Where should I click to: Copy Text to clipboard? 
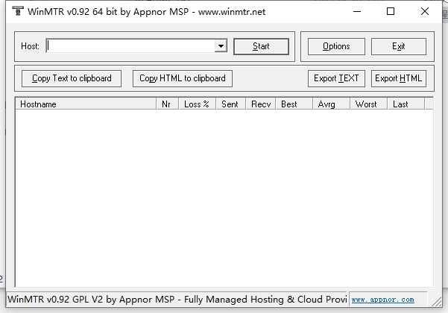72,78
